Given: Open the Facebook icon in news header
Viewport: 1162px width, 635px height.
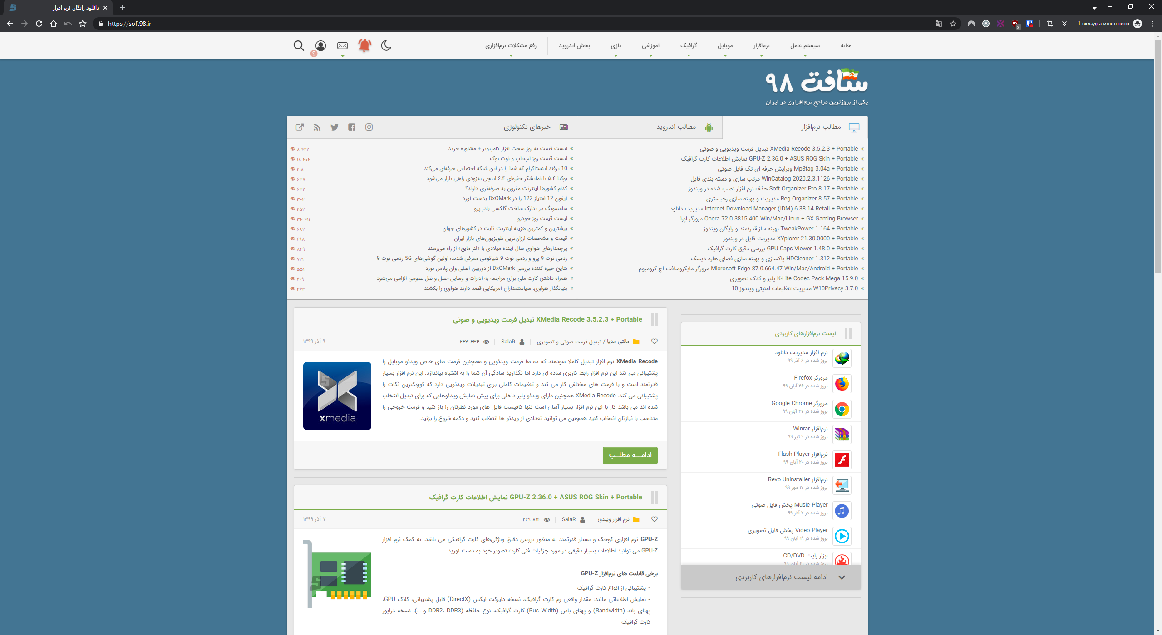Looking at the screenshot, I should (x=352, y=127).
